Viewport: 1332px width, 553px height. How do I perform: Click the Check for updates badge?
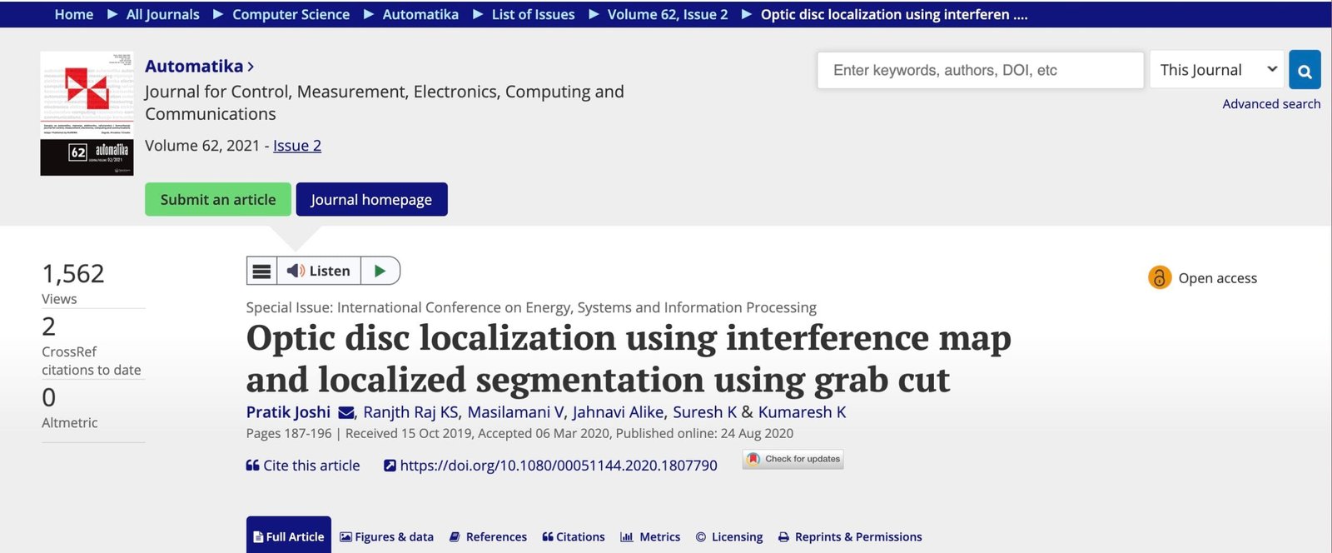[793, 459]
